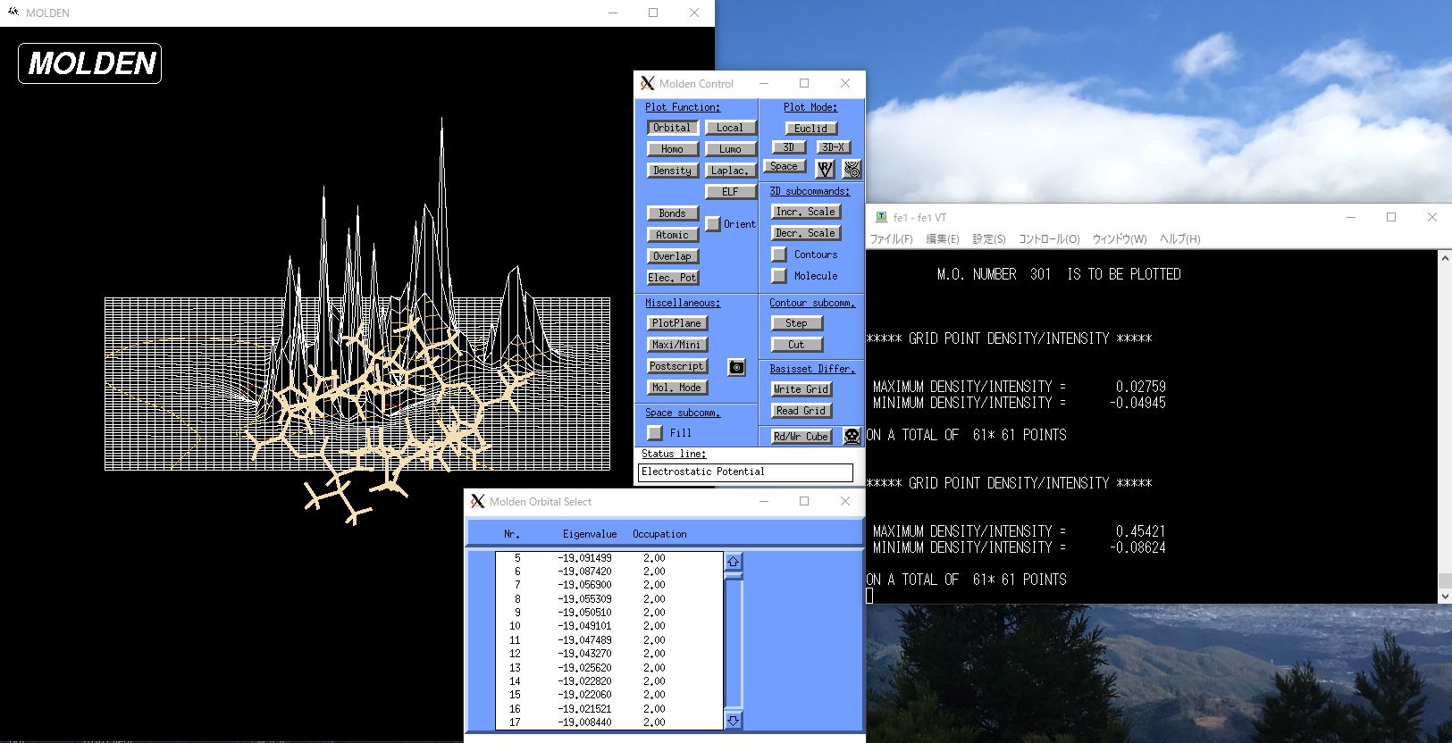The width and height of the screenshot is (1452, 743).
Task: Select orbital 16 with eigenvalue -19.021521
Action: point(609,709)
